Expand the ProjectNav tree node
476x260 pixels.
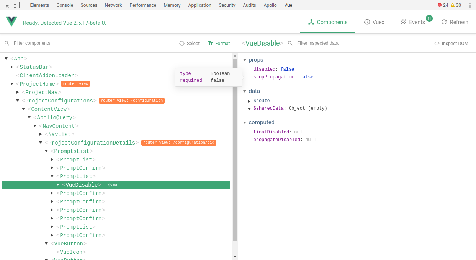coord(18,92)
